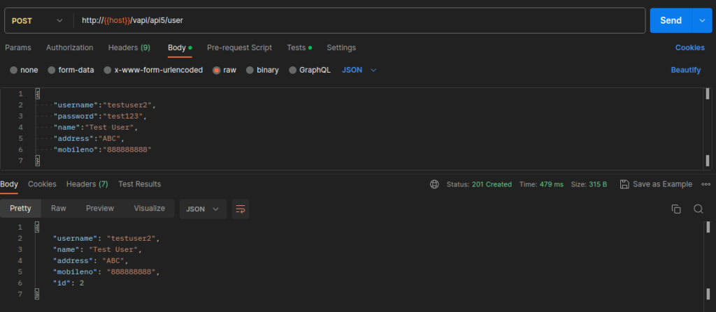Open the response more options ellipsis
Screen dimensions: 716x312
[x=706, y=184]
